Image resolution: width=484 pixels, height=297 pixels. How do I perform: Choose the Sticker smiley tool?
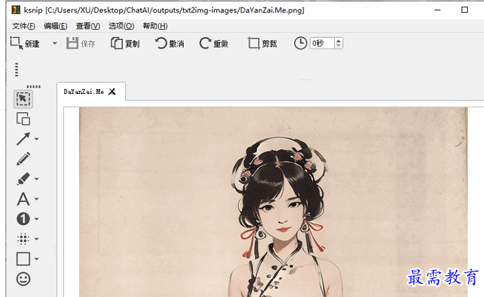[23, 279]
